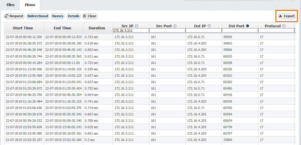
Task: Click the X icon on Clear
Action: [x=85, y=16]
